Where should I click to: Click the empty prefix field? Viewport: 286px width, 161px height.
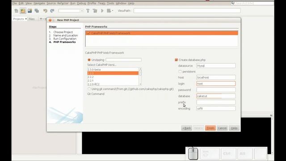point(216,102)
